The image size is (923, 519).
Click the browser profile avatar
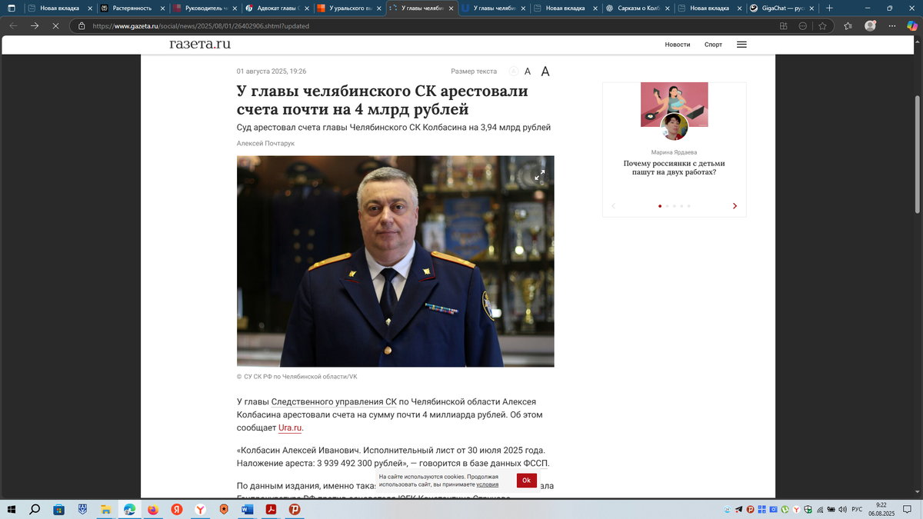870,25
